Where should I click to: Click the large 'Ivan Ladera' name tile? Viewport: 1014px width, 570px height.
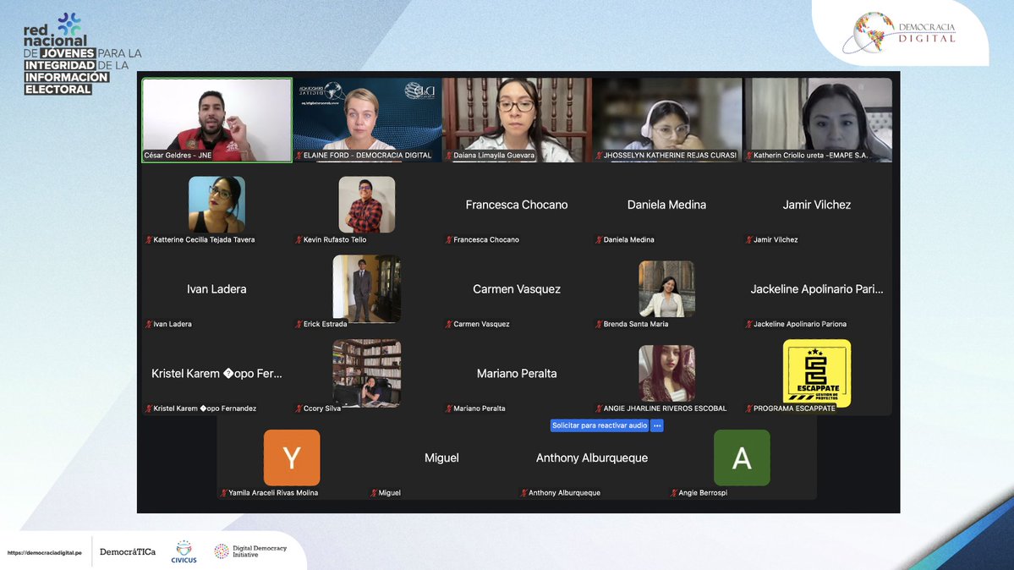pos(217,289)
